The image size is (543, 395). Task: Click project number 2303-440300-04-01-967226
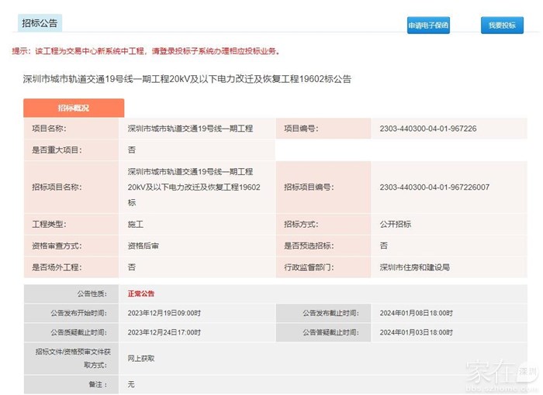point(427,129)
